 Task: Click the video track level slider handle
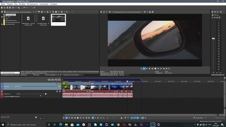(x=59, y=86)
